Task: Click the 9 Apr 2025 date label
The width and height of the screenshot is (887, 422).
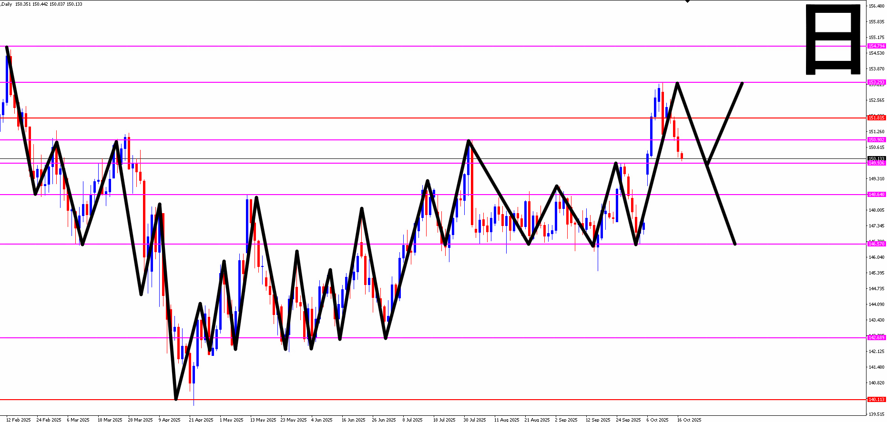Action: (x=169, y=420)
